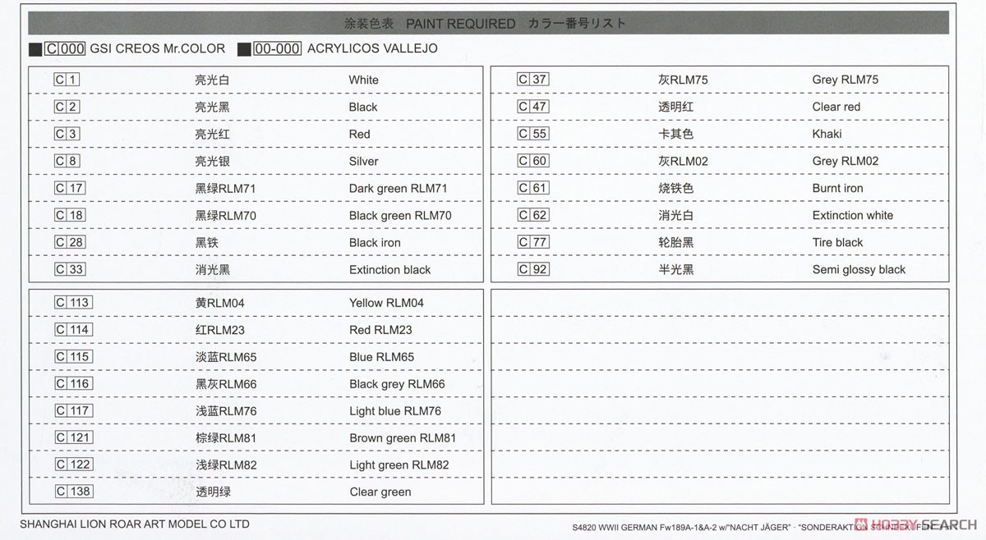Select the 'C 47' paint code
The width and height of the screenshot is (986, 540).
point(533,107)
